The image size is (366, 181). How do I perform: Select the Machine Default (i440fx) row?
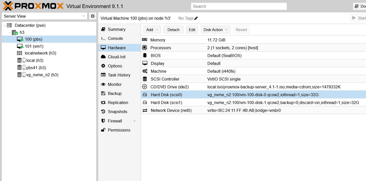tap(253, 71)
